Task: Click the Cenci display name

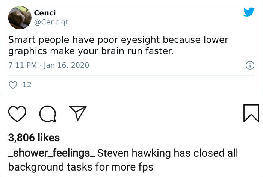Action: point(45,12)
